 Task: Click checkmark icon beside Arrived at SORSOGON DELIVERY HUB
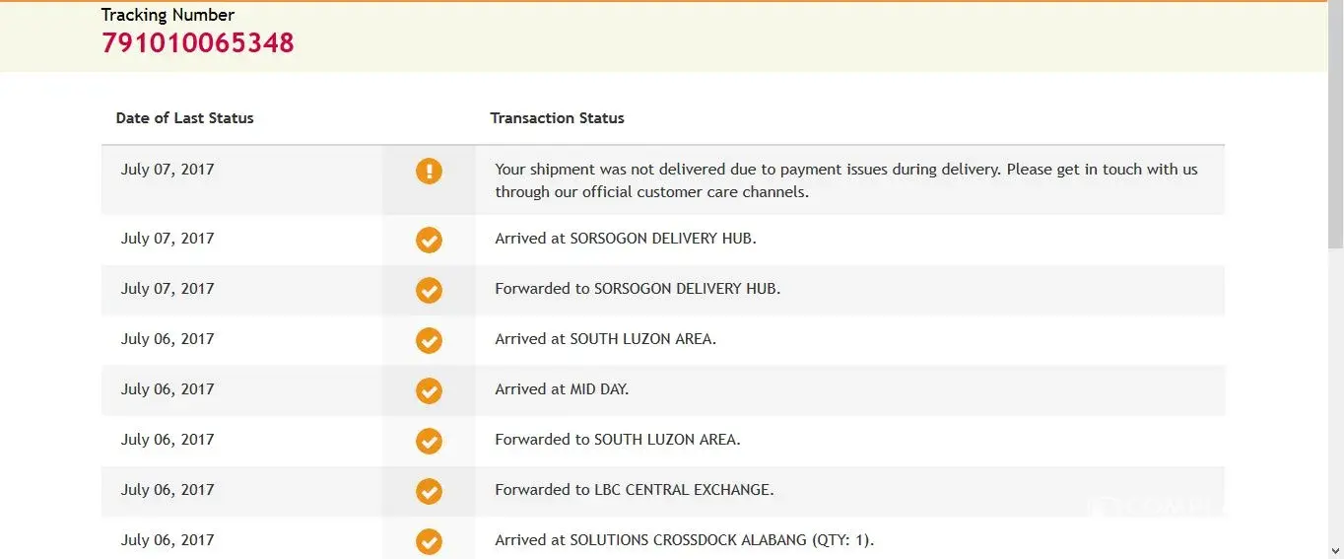(x=429, y=240)
